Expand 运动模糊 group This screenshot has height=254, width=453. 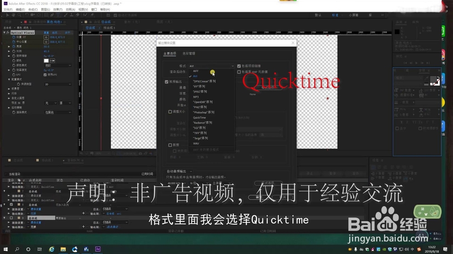pos(9,108)
